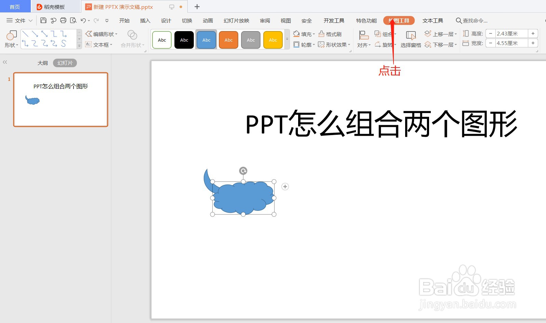546x323 pixels.
Task: Click the 格式刷 format painter
Action: click(330, 34)
